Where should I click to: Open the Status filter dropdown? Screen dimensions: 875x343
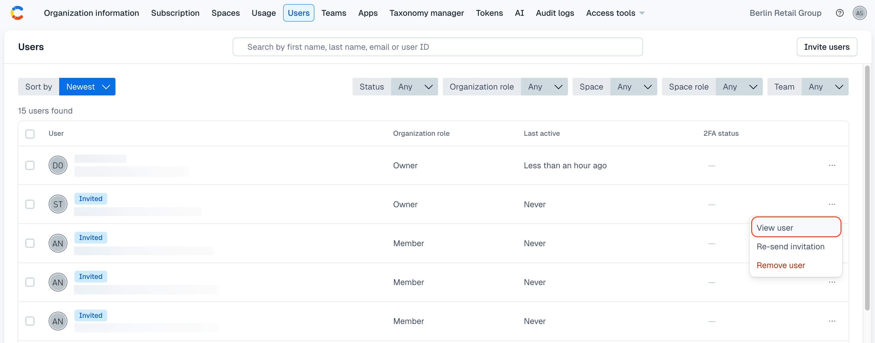pos(414,87)
